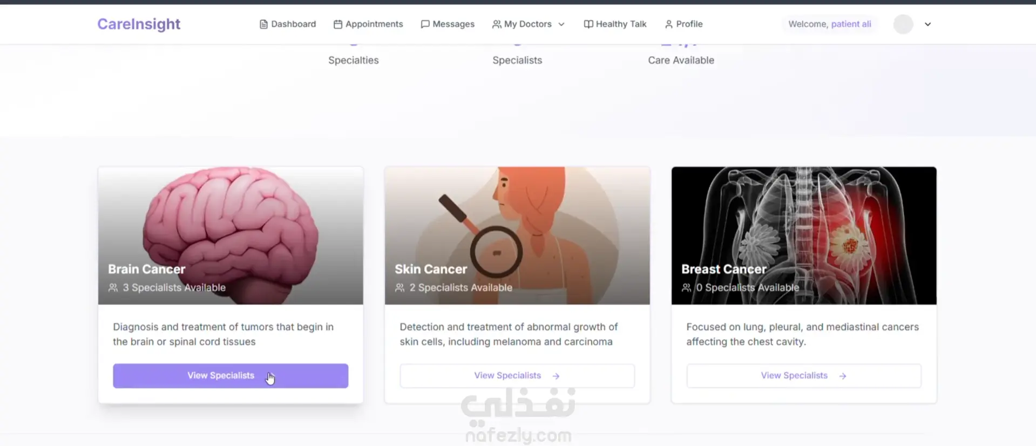Select the Brain Cancer card image
The image size is (1036, 446).
pos(231,235)
